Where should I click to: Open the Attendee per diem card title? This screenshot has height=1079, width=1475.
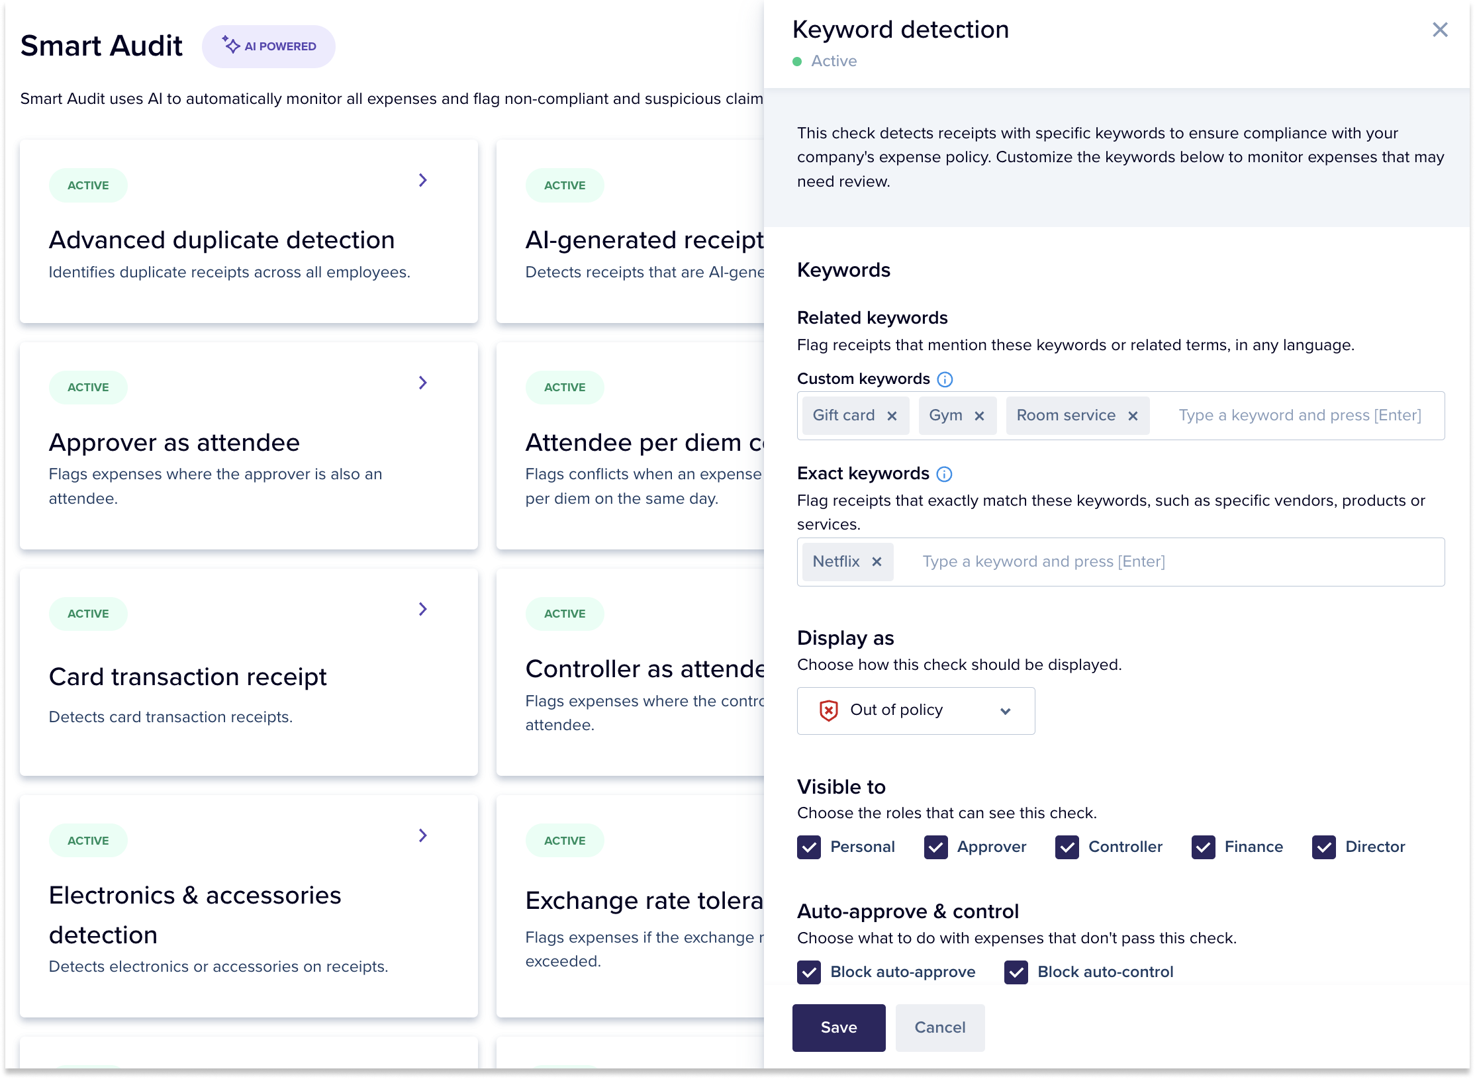coord(644,443)
